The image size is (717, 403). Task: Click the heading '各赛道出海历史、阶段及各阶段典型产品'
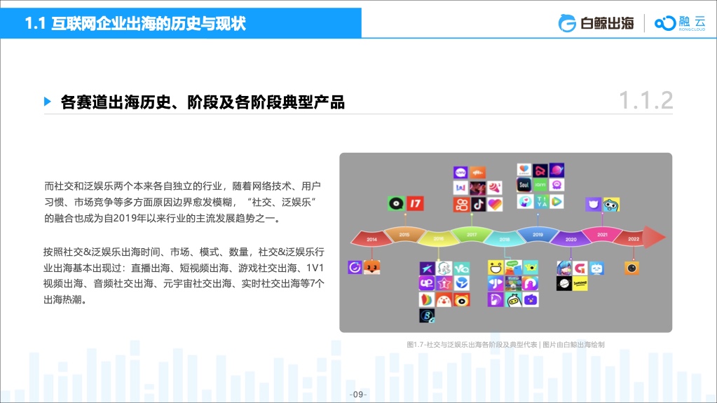pyautogui.click(x=203, y=102)
